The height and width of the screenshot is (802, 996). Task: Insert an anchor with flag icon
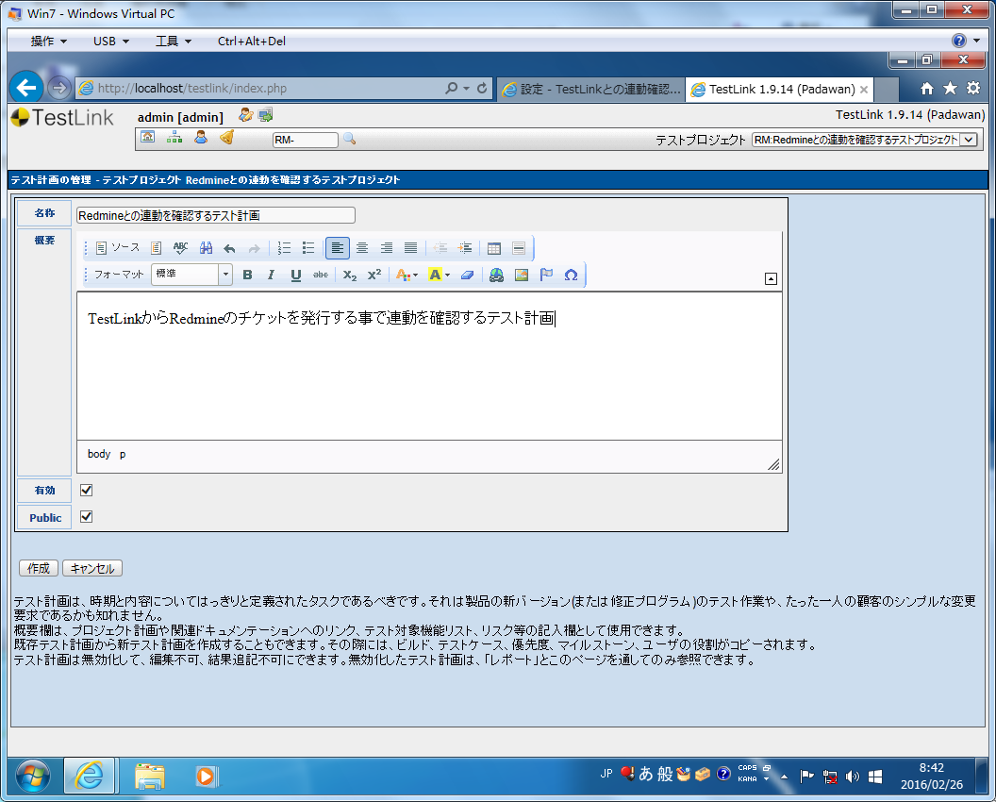(x=546, y=275)
